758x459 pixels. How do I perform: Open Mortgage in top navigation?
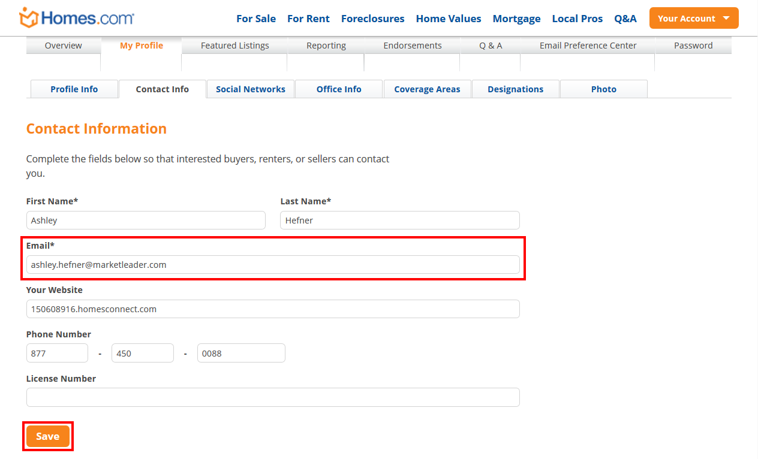[x=517, y=19]
